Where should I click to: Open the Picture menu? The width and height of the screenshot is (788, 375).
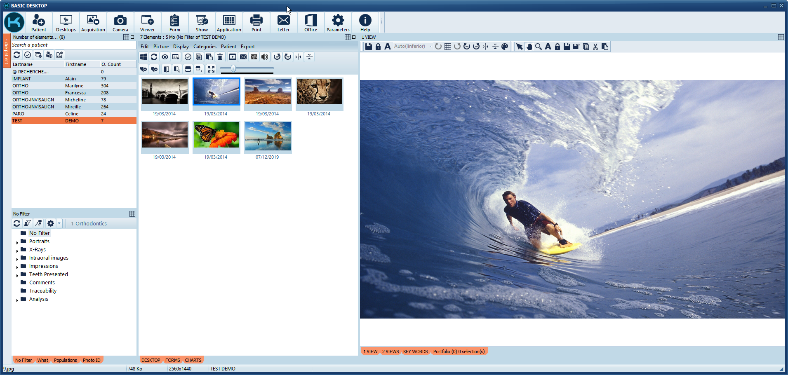click(161, 47)
